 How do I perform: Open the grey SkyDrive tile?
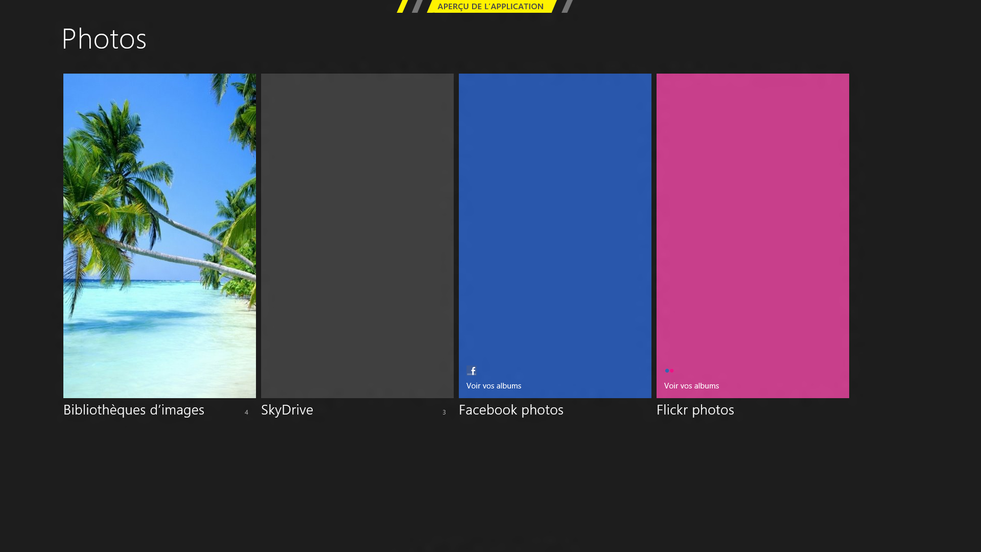coord(357,236)
